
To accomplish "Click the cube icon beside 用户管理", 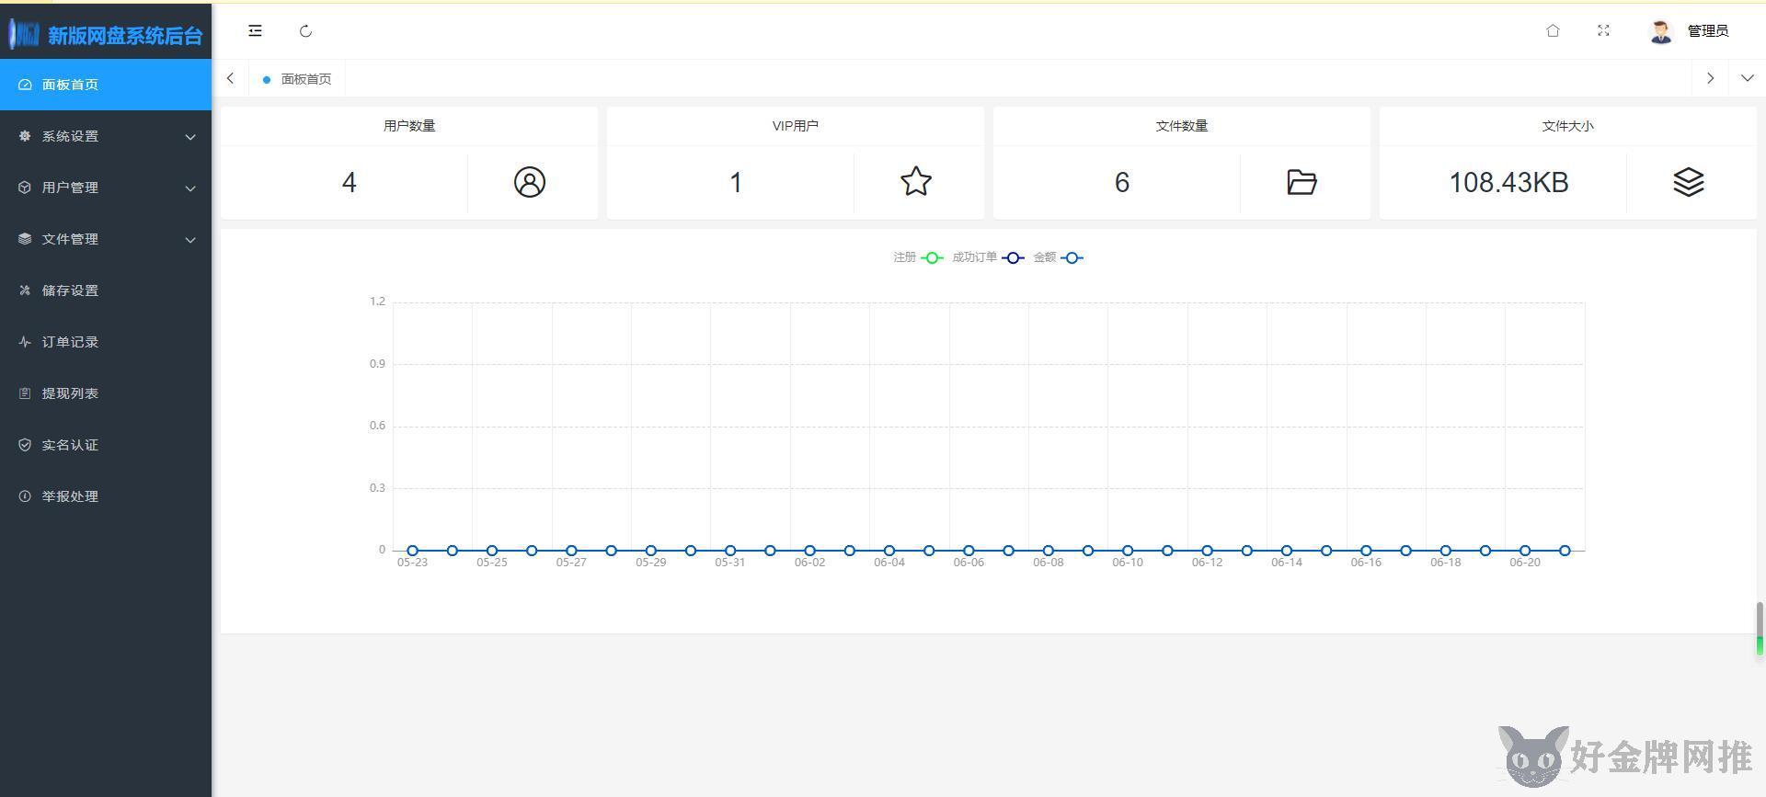I will coord(25,188).
